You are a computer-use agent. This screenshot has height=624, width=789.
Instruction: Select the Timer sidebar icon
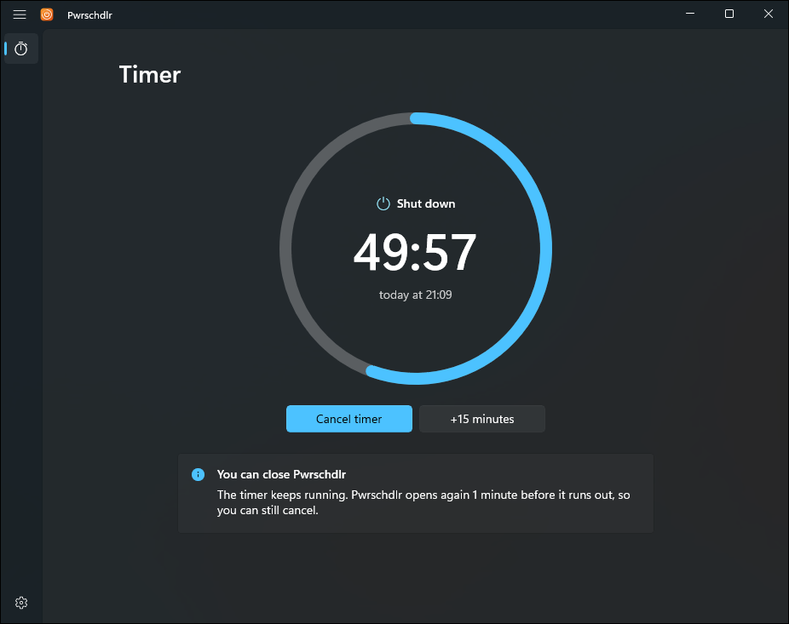pos(21,49)
